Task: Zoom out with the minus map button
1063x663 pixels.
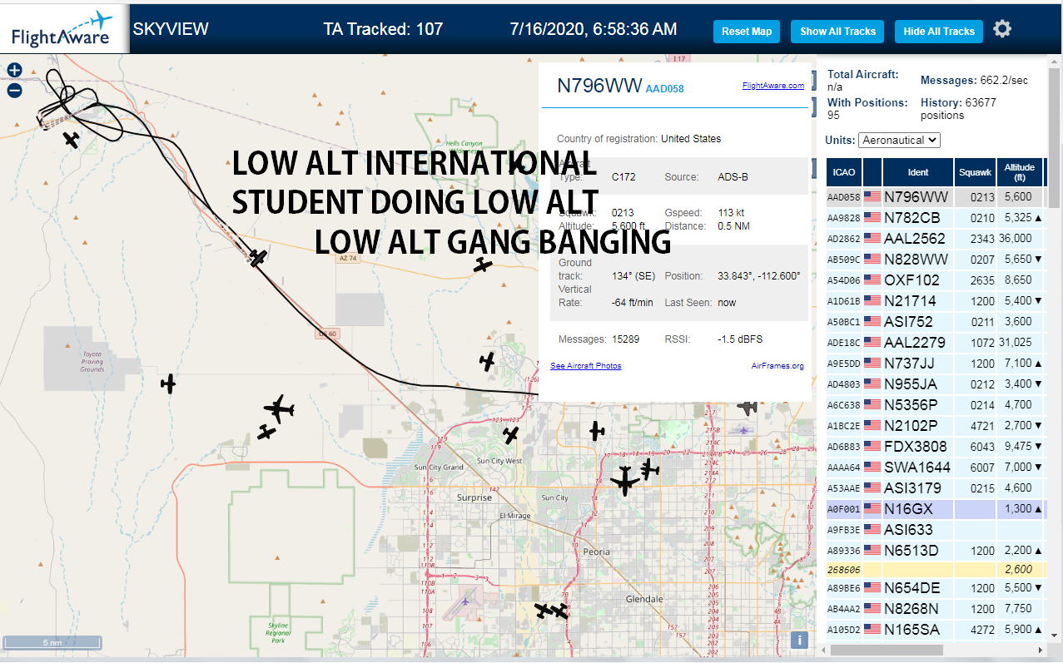Action: [14, 91]
